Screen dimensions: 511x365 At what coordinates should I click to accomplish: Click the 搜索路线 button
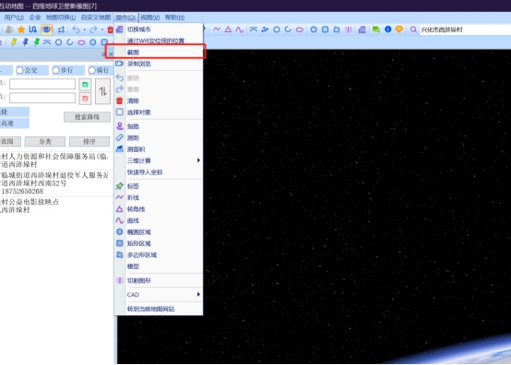87,117
